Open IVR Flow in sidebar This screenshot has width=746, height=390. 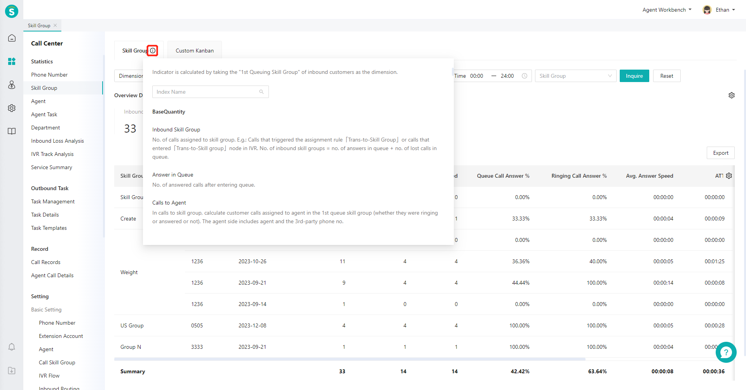click(x=49, y=376)
